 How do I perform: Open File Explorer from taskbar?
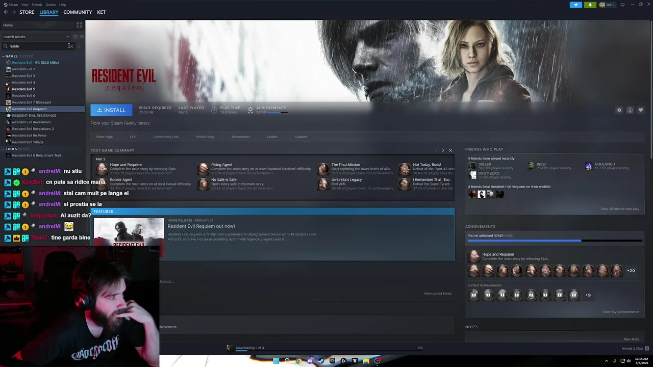pyautogui.click(x=366, y=361)
